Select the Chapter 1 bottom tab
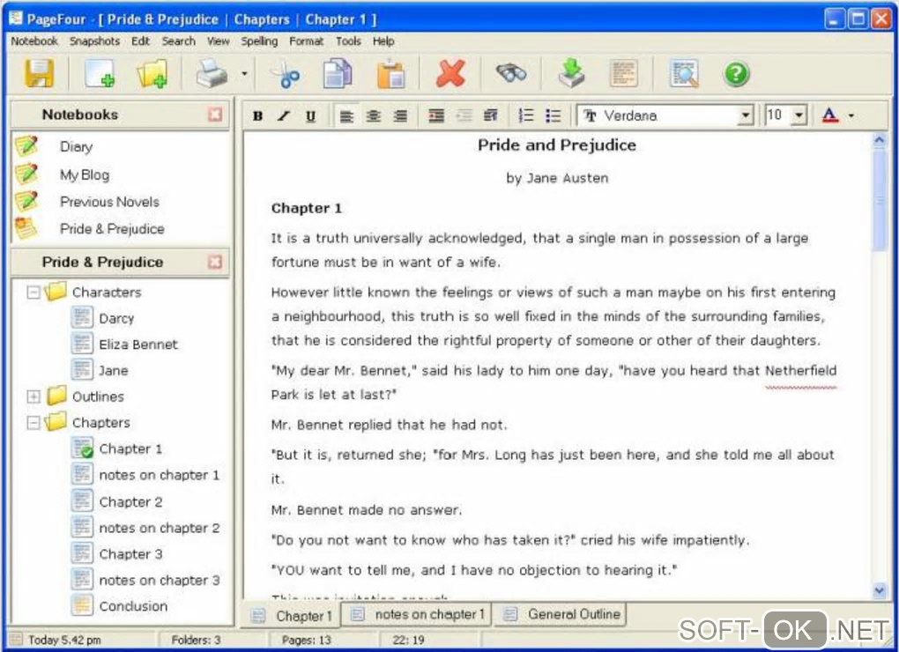899x652 pixels. (x=293, y=616)
